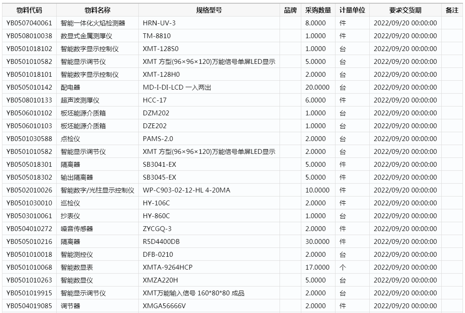Viewport: 465px width, 313px height.
Task: Select material code YB0508010038
Action: [29, 36]
